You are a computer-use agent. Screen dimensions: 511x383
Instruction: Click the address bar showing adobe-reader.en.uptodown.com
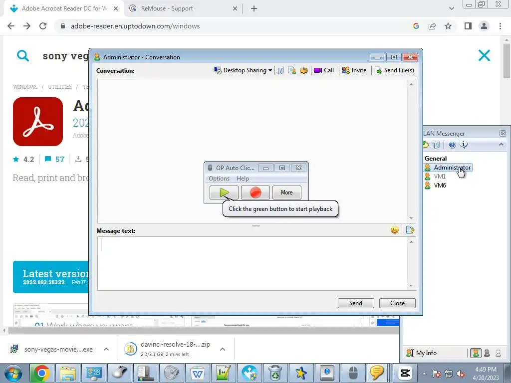(135, 26)
